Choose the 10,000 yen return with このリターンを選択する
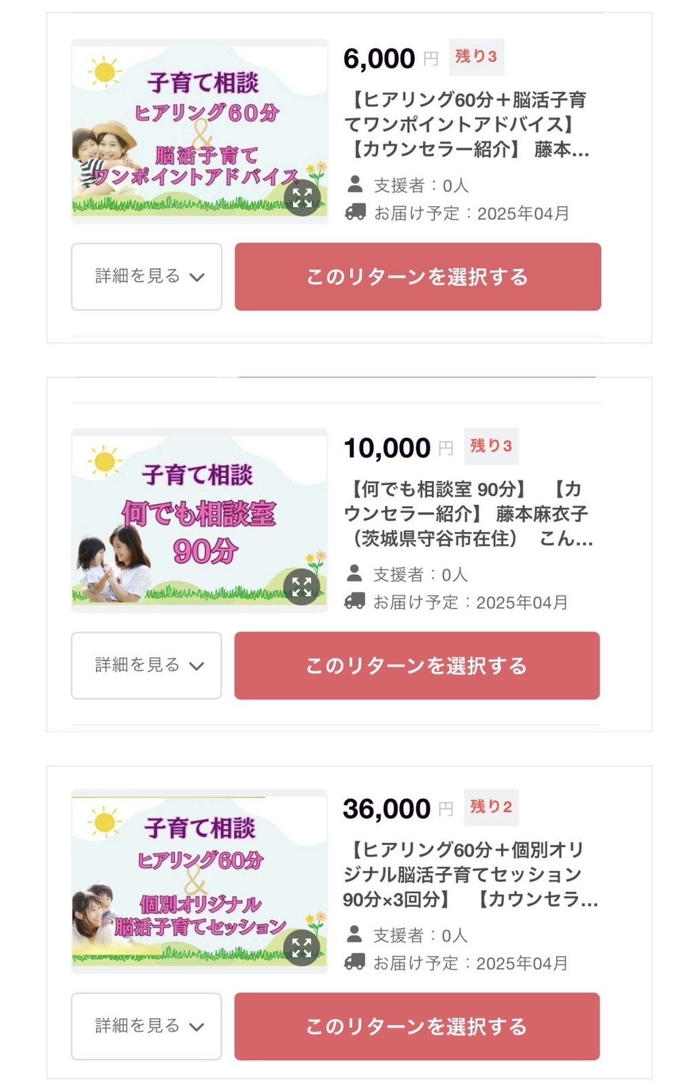The image size is (695, 1090). (417, 665)
